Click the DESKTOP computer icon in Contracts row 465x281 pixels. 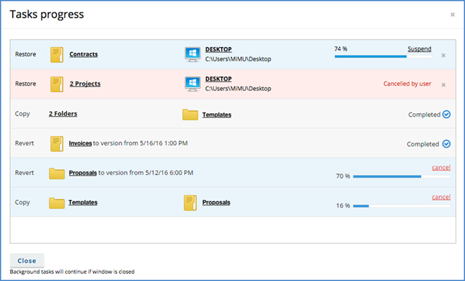193,54
